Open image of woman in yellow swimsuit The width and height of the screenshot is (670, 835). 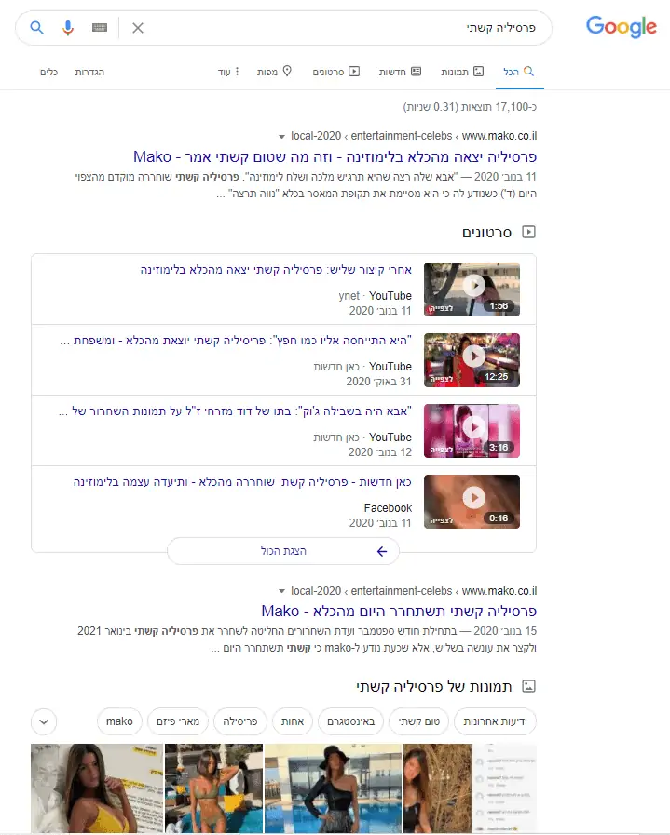coord(97,788)
